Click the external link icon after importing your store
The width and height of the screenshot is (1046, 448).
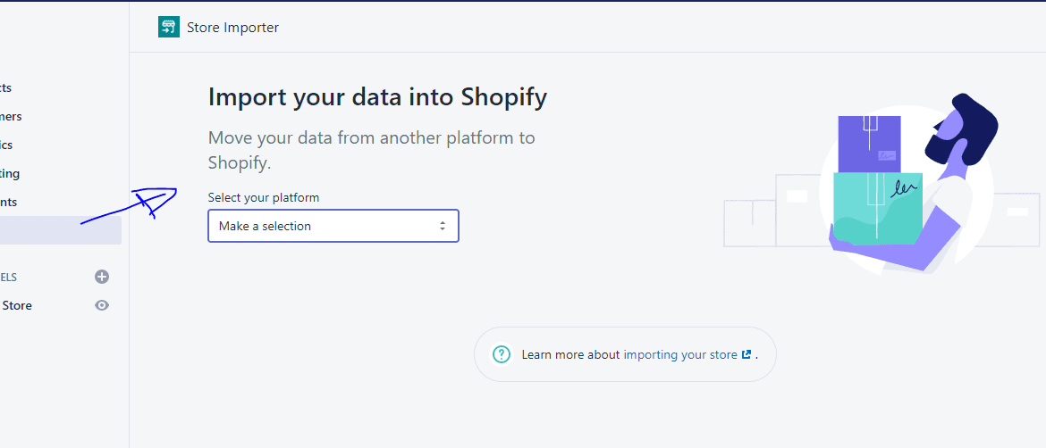coord(747,355)
